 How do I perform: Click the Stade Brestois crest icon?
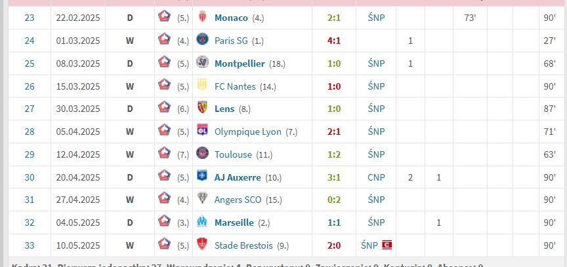tap(202, 244)
